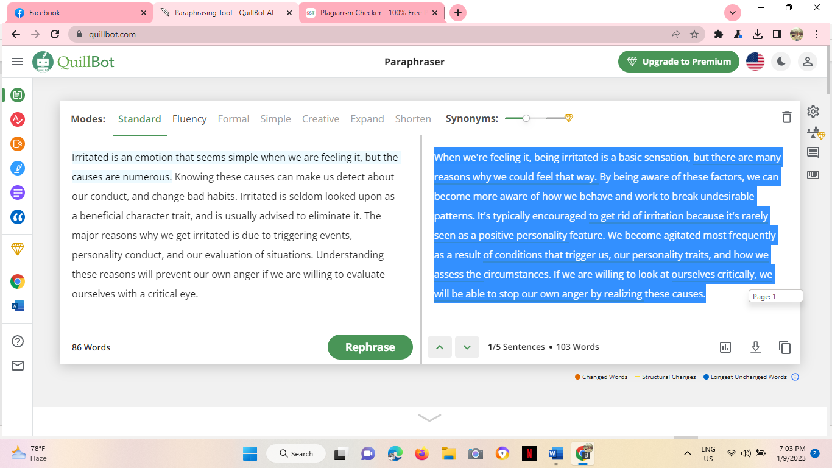832x468 pixels.
Task: Open QuillBot Chrome extension sidebar icon
Action: [x=18, y=282]
